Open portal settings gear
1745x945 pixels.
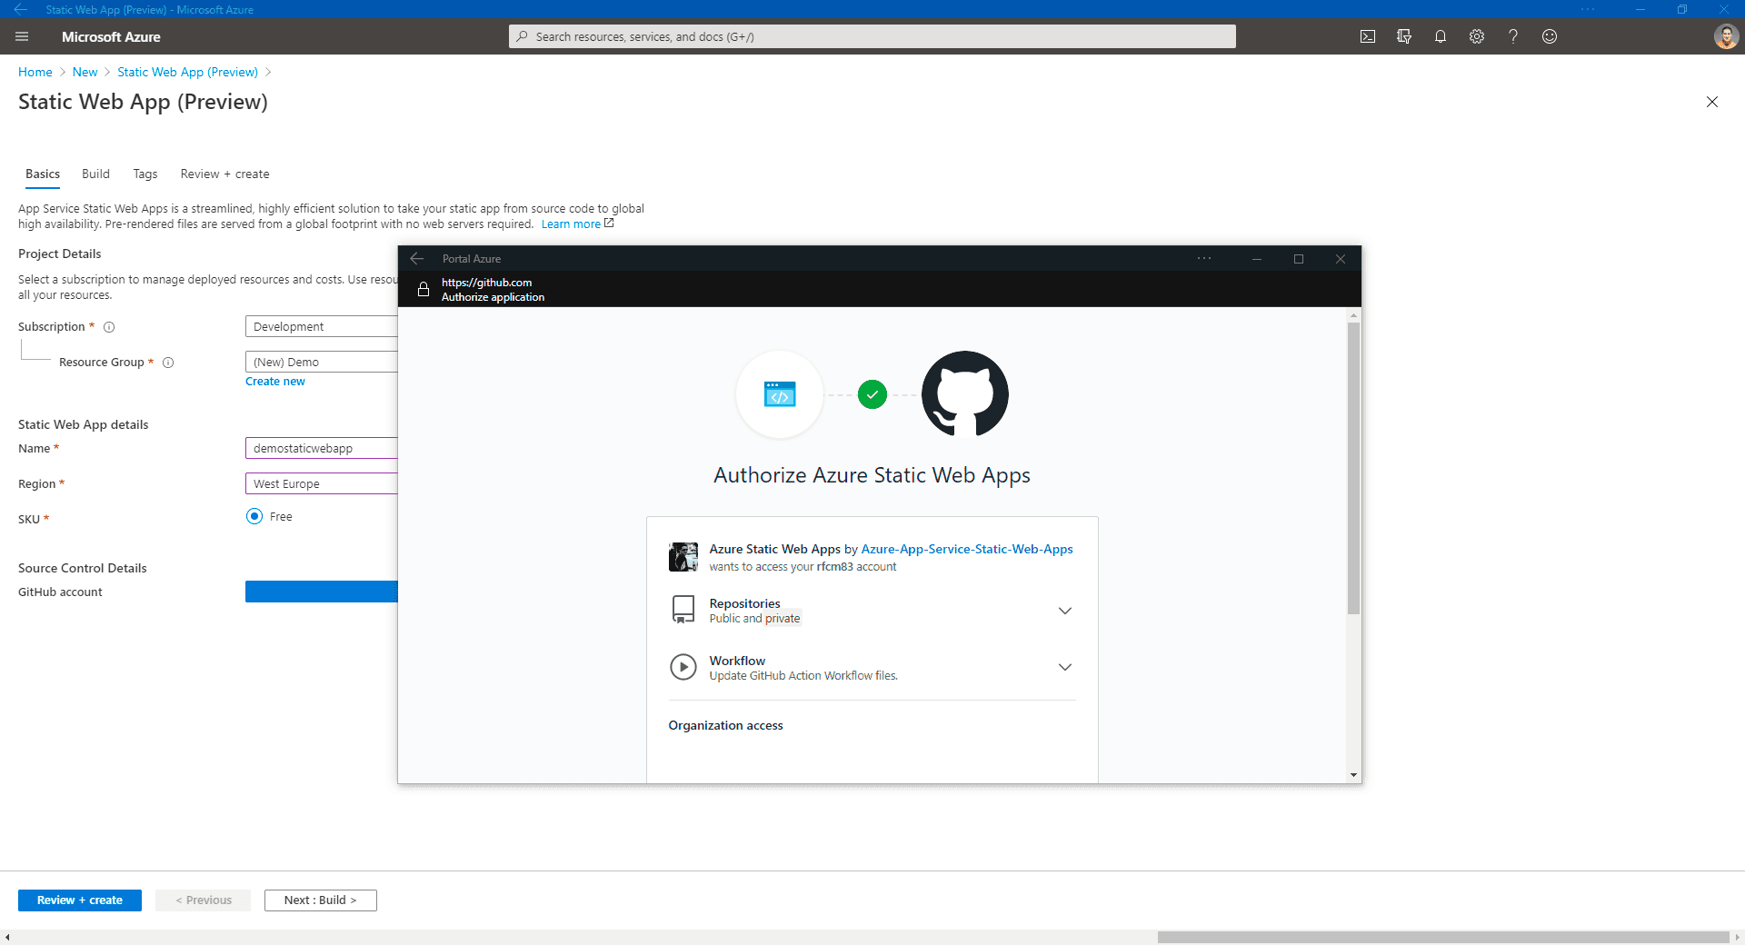[x=1477, y=36]
